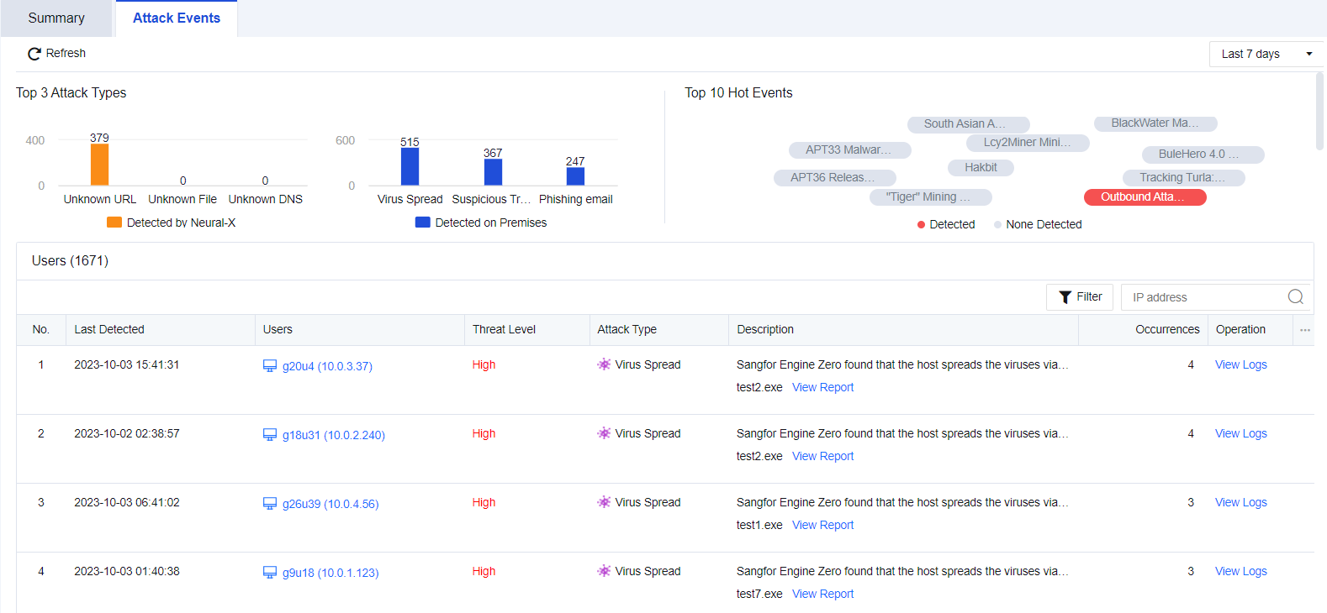Click the search magnifier in IP address box
This screenshot has width=1327, height=613.
click(x=1295, y=297)
